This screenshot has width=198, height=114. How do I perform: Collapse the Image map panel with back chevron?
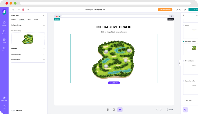tap(44, 16)
